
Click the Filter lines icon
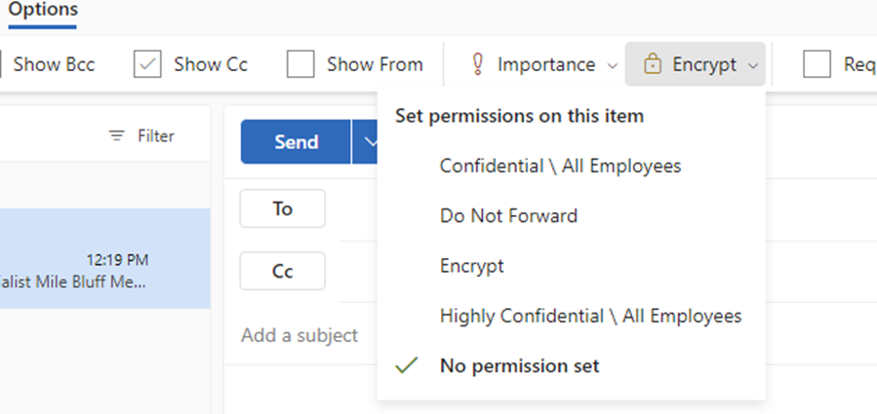click(117, 136)
